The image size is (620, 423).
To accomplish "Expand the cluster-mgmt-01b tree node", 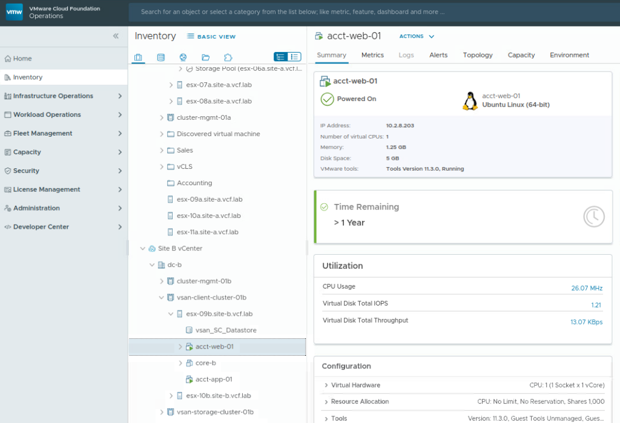I will (x=162, y=281).
